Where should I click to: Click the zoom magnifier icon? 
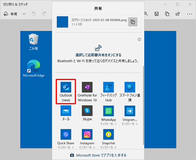pyautogui.click(x=146, y=14)
